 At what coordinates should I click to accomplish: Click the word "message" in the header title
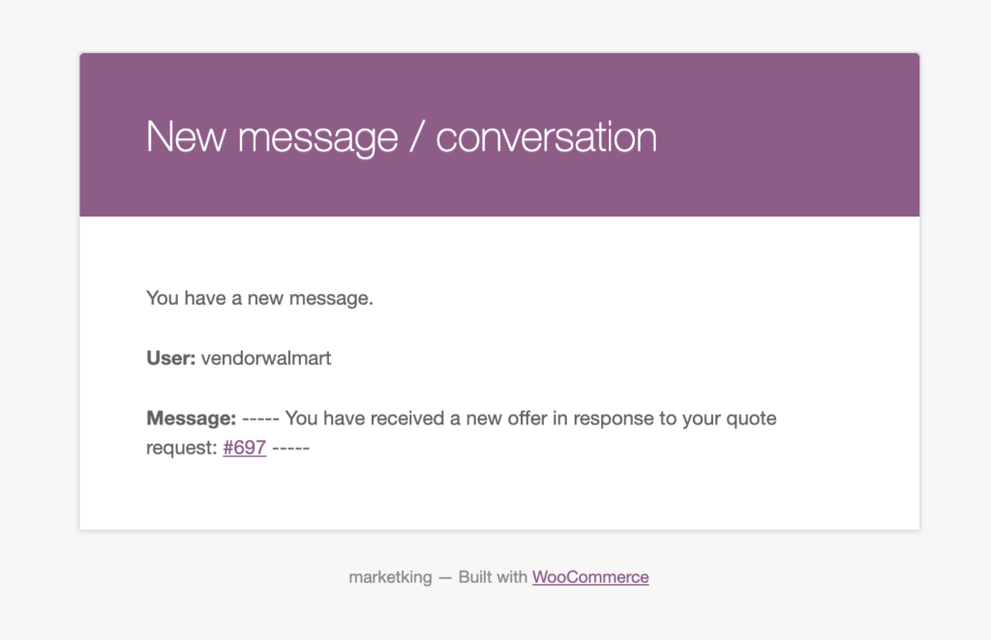click(x=317, y=138)
